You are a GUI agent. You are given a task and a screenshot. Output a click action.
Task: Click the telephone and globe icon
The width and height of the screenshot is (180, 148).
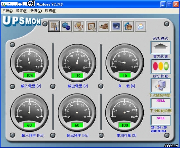[128, 26]
